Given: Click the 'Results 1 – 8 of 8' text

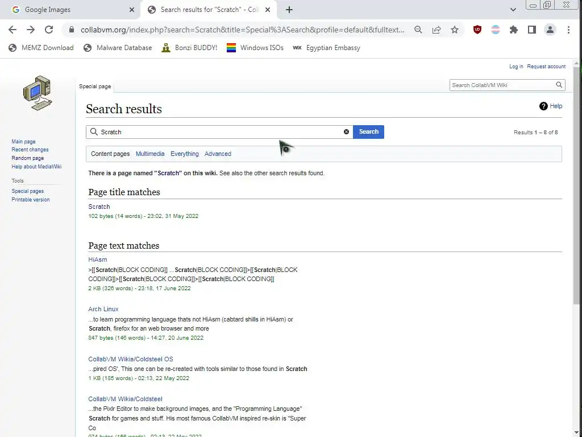Looking at the screenshot, I should (x=535, y=132).
